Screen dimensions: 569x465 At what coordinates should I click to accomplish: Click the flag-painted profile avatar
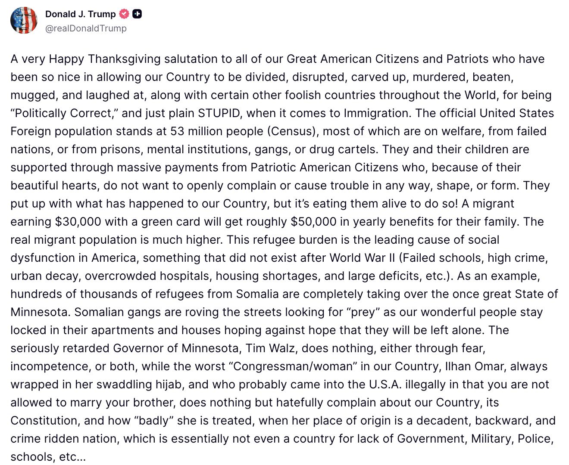pos(24,20)
